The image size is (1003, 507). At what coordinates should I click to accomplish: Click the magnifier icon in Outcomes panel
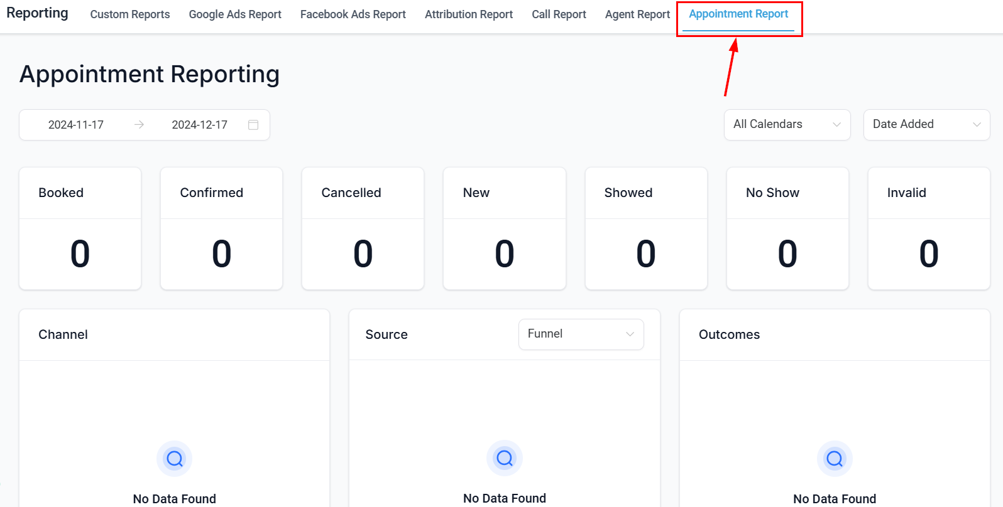[835, 459]
